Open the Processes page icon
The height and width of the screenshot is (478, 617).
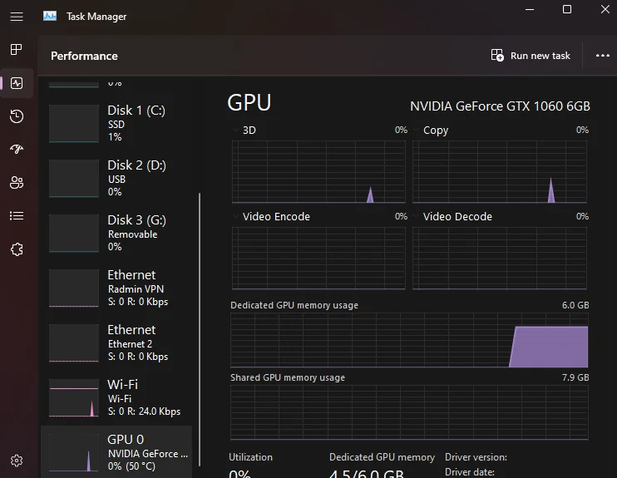point(17,50)
